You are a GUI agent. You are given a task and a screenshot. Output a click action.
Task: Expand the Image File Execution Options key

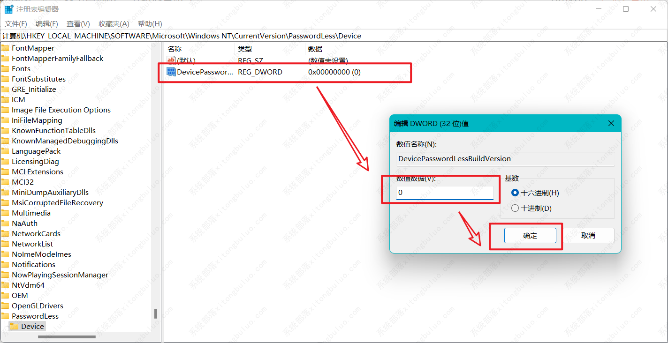pyautogui.click(x=61, y=110)
